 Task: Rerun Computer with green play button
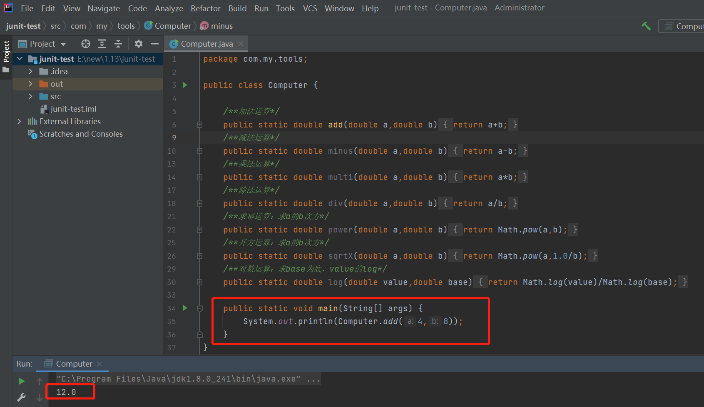(x=22, y=381)
